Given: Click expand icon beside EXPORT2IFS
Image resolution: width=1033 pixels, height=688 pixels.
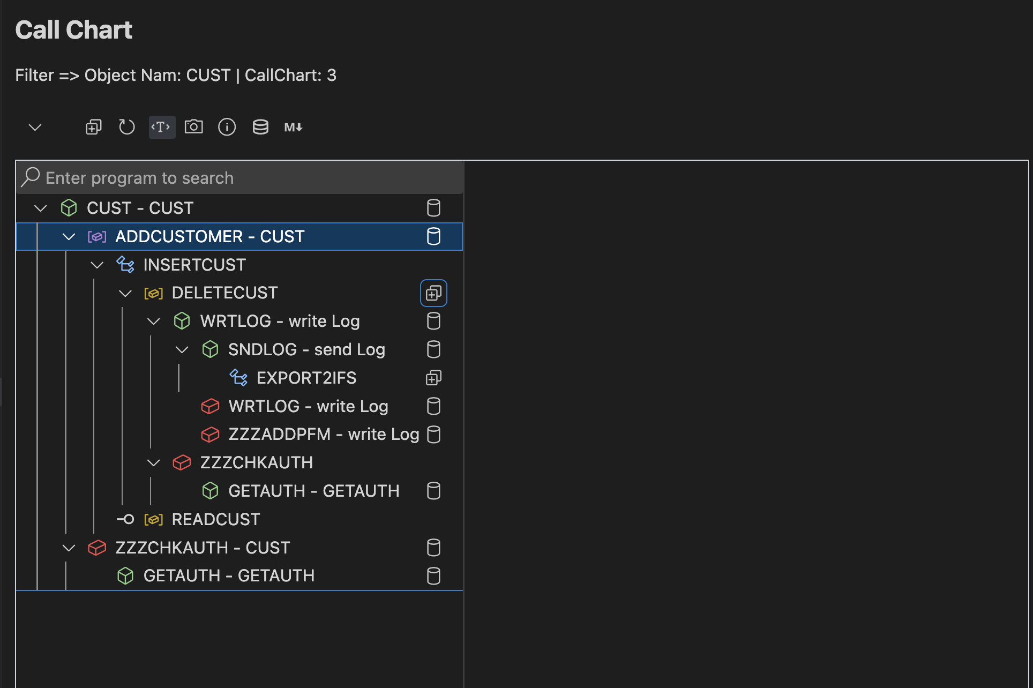Looking at the screenshot, I should click(433, 378).
